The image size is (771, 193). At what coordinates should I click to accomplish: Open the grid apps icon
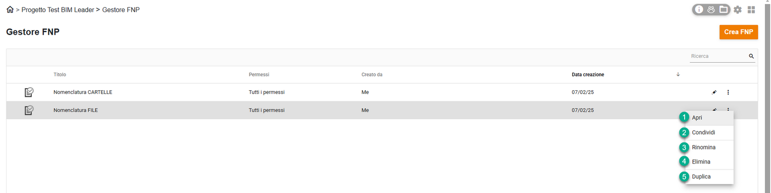tap(751, 10)
